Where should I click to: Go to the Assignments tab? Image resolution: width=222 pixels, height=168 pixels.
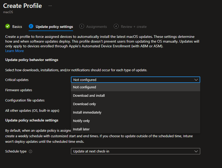click(x=96, y=27)
